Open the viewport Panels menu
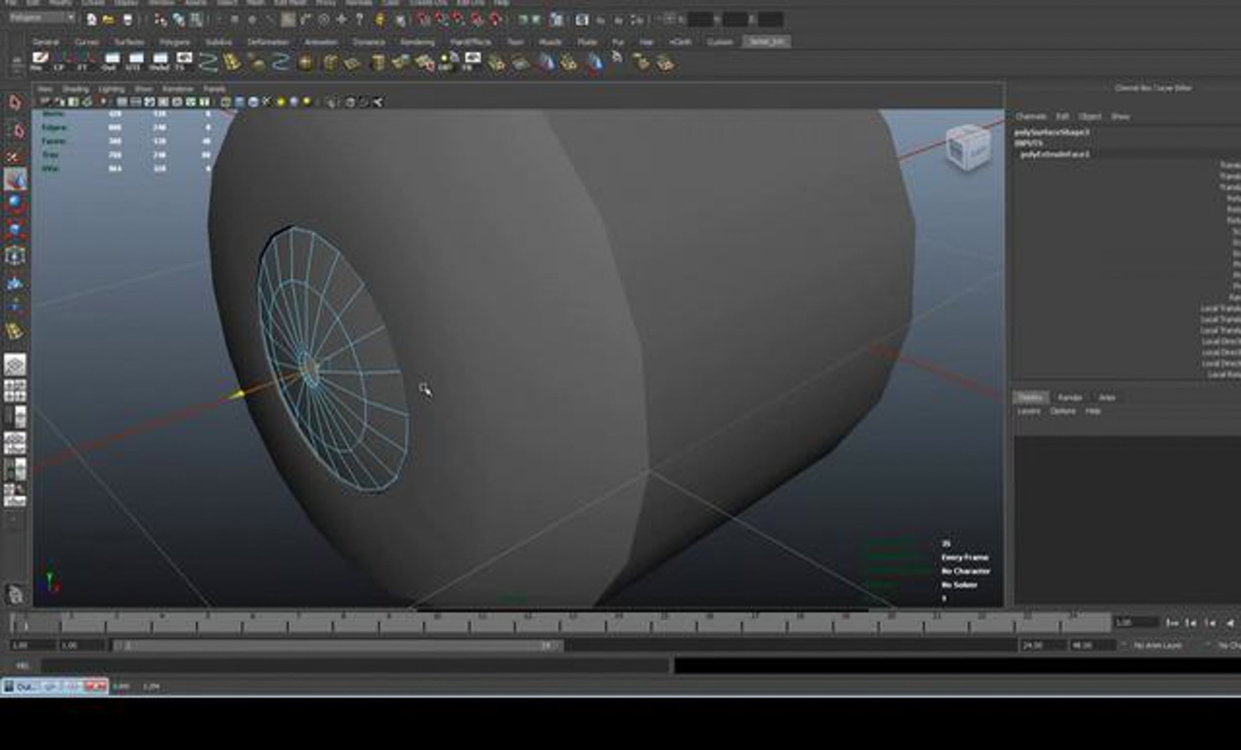 [214, 89]
